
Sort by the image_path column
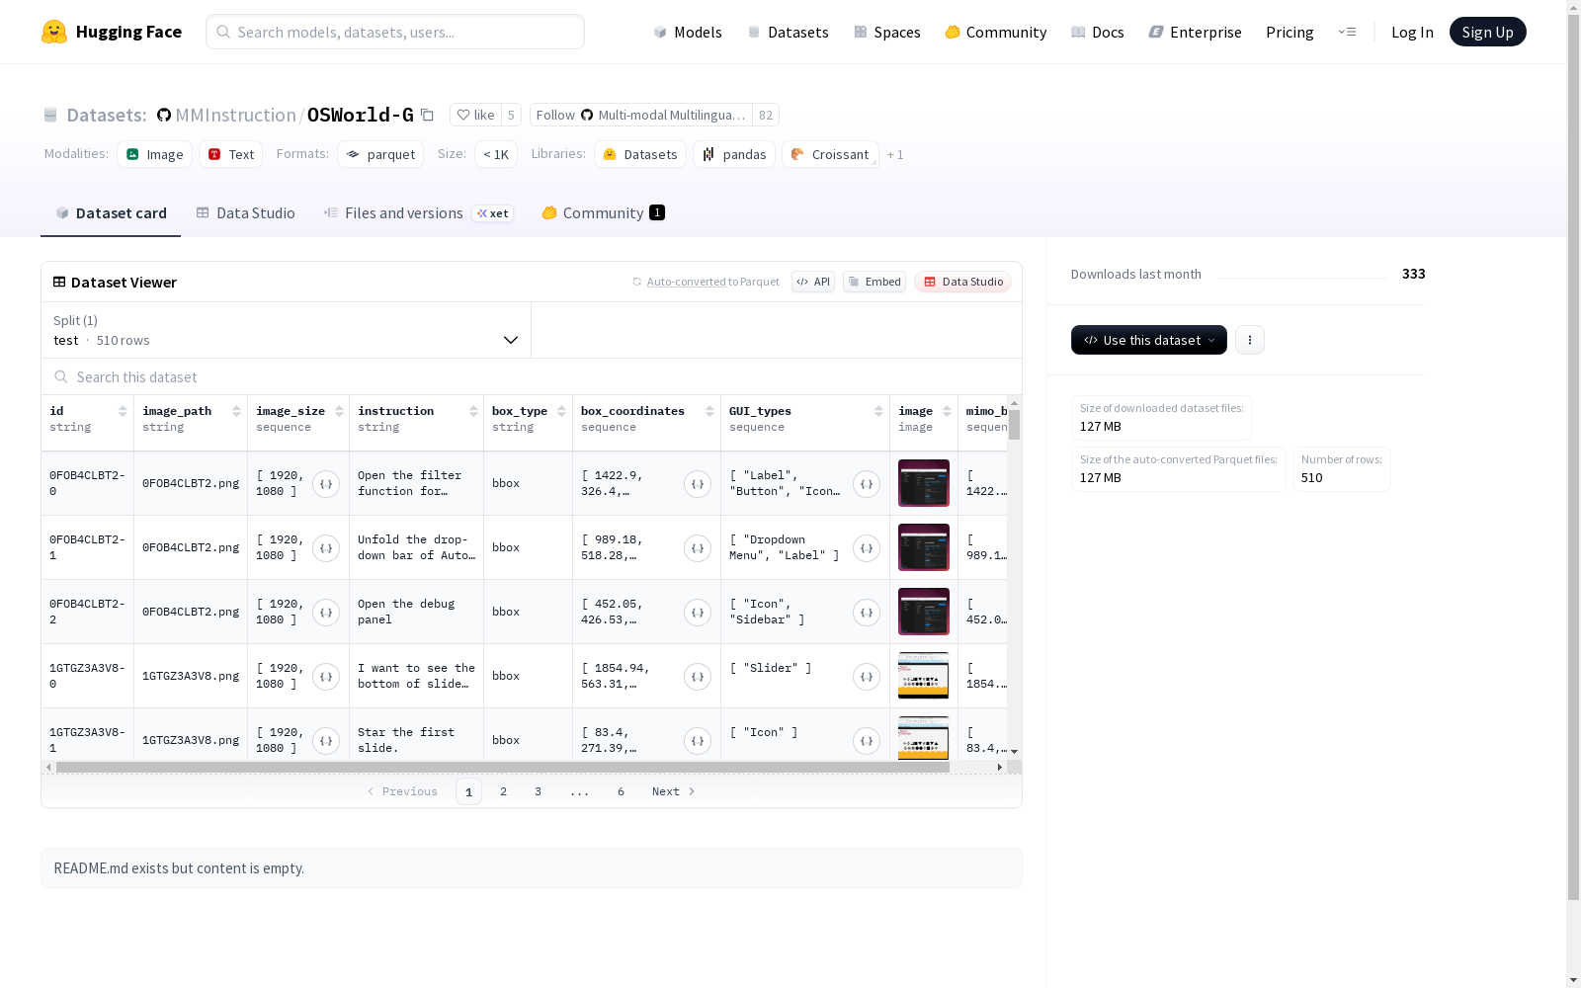coord(236,411)
